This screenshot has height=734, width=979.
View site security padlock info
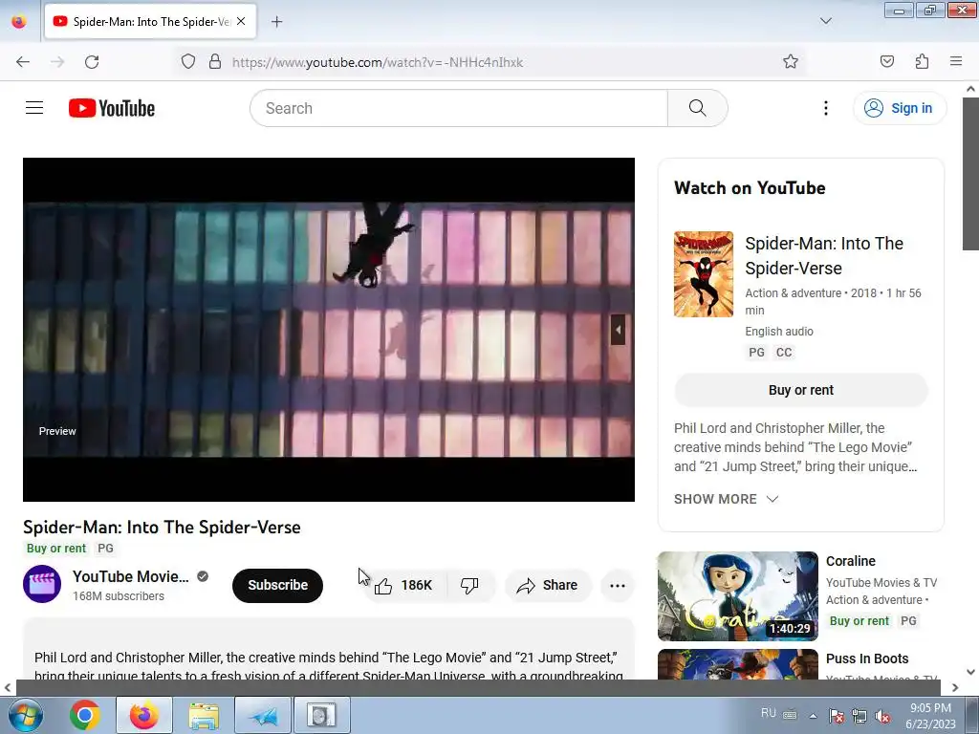215,62
